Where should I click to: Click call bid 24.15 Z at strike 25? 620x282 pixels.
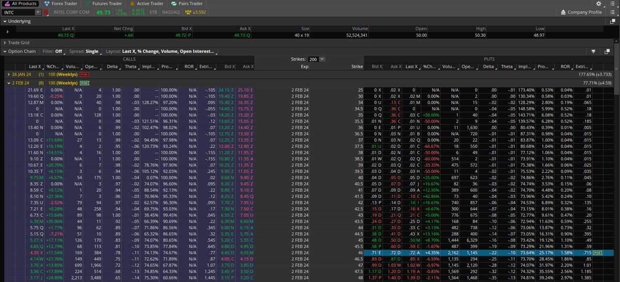click(x=226, y=90)
